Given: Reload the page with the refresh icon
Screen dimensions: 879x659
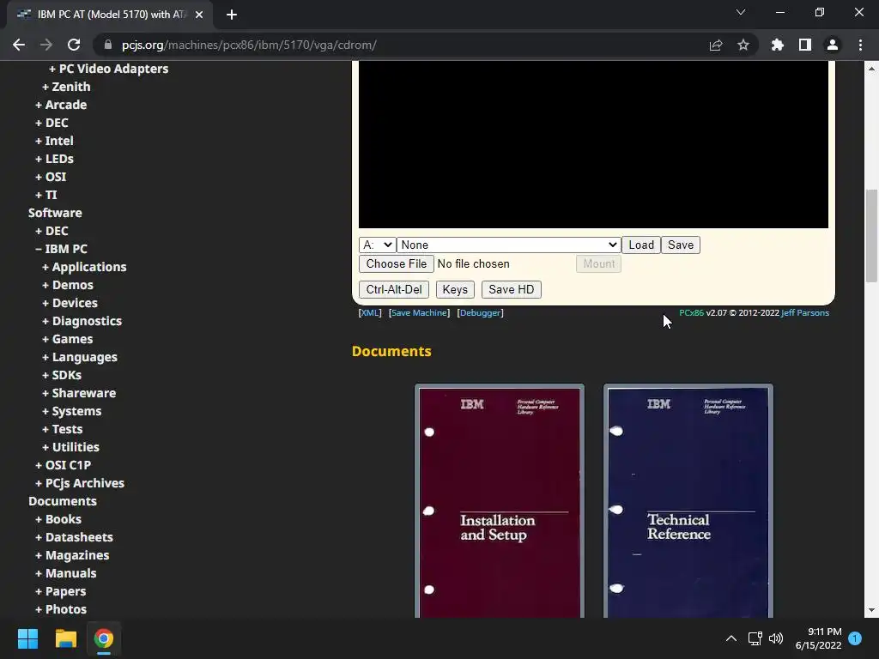Looking at the screenshot, I should (74, 45).
